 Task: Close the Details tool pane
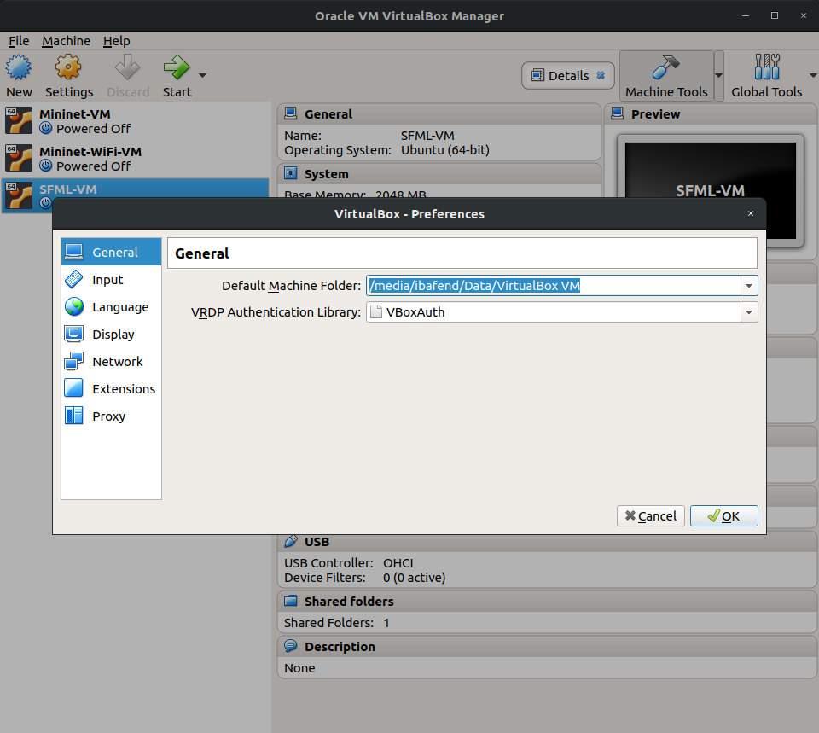coord(601,75)
